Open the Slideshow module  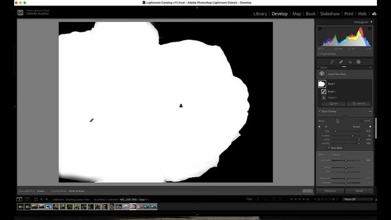pos(330,13)
